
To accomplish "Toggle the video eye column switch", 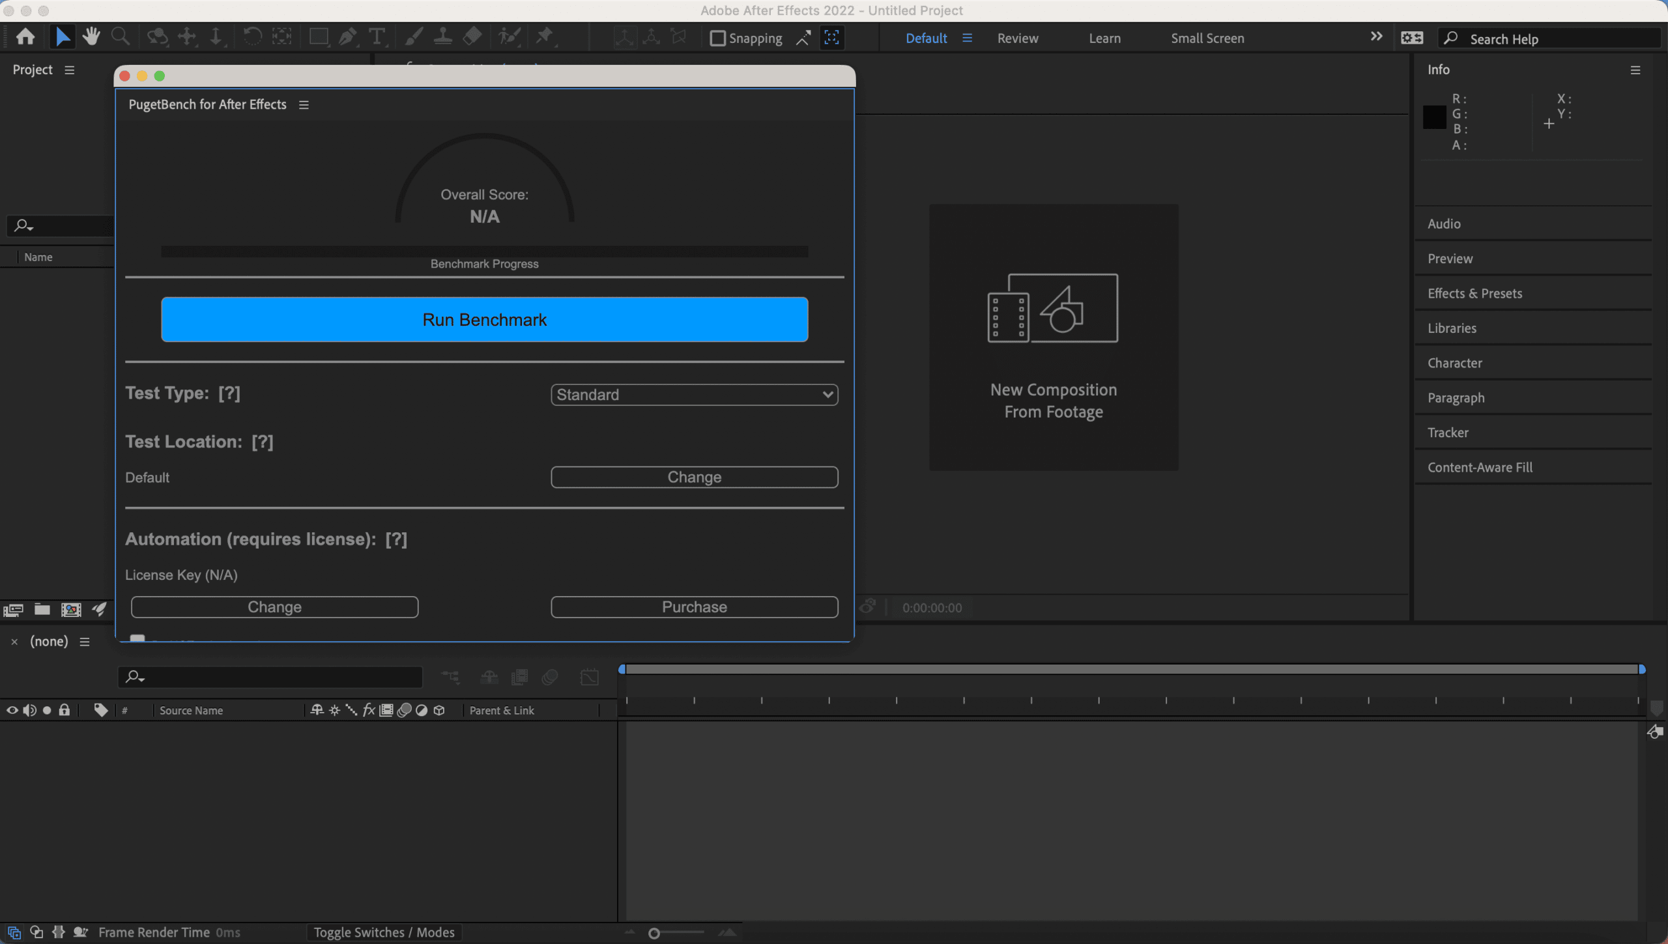I will [x=12, y=710].
